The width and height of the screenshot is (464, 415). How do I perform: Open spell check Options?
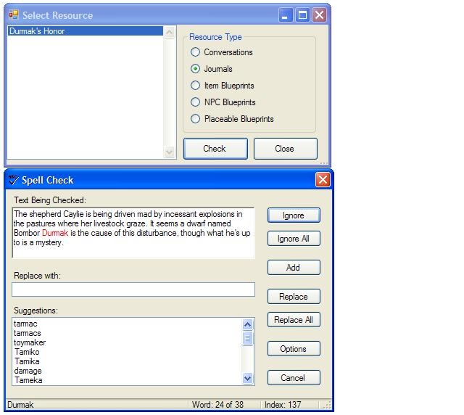tap(293, 349)
